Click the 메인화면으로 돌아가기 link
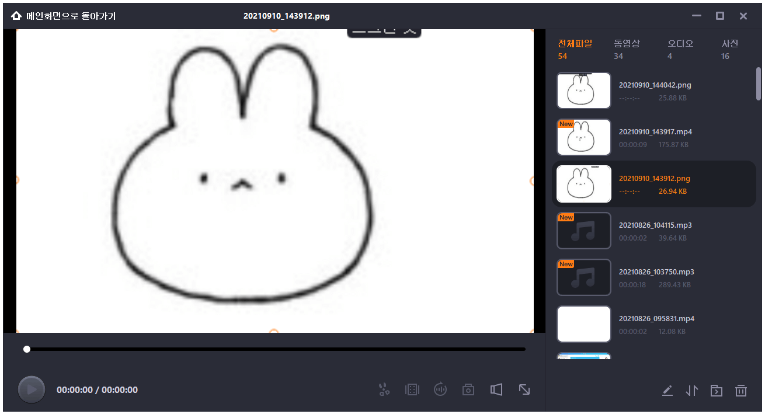This screenshot has height=414, width=765. (x=71, y=16)
